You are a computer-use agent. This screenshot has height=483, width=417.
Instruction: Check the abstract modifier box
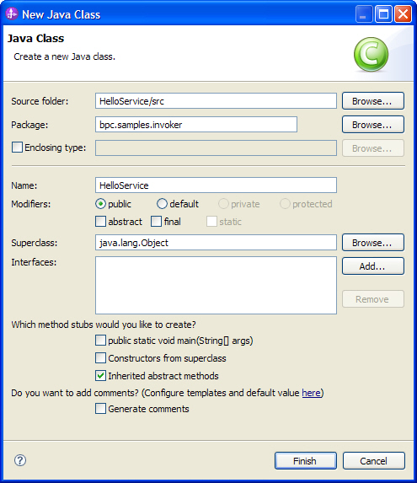pos(100,222)
